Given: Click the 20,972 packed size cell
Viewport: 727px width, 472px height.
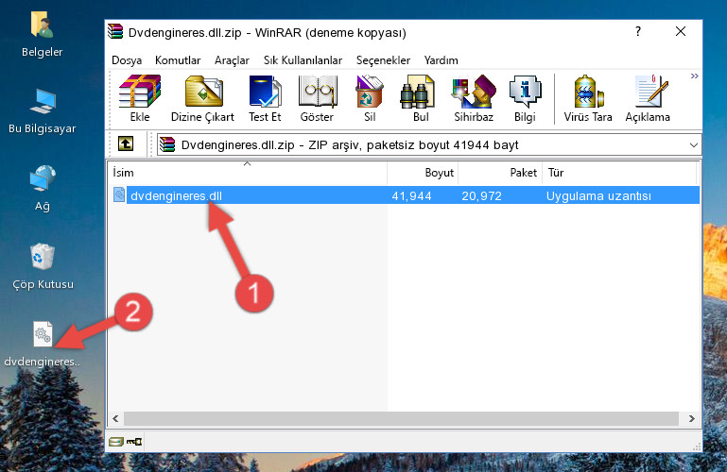Looking at the screenshot, I should 481,195.
